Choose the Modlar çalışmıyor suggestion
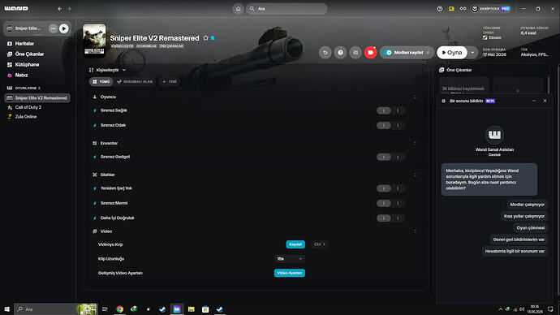 (x=528, y=205)
